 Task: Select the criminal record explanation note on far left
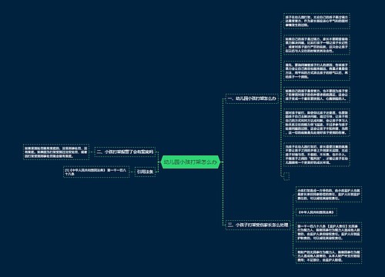(x=56, y=152)
